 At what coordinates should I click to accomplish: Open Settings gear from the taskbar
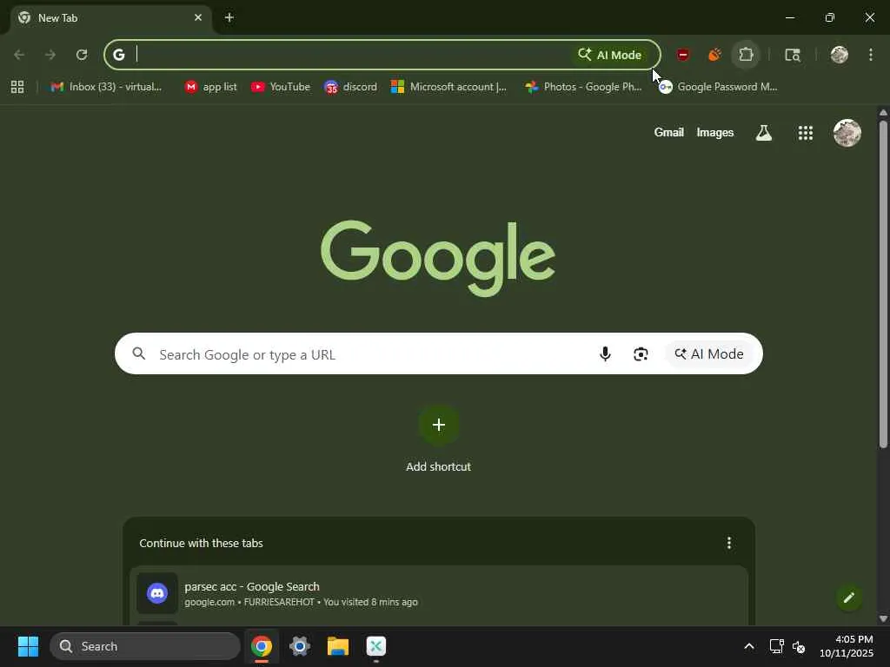pyautogui.click(x=300, y=646)
